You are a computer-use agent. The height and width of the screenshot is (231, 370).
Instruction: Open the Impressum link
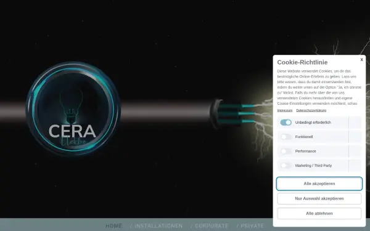coord(285,110)
